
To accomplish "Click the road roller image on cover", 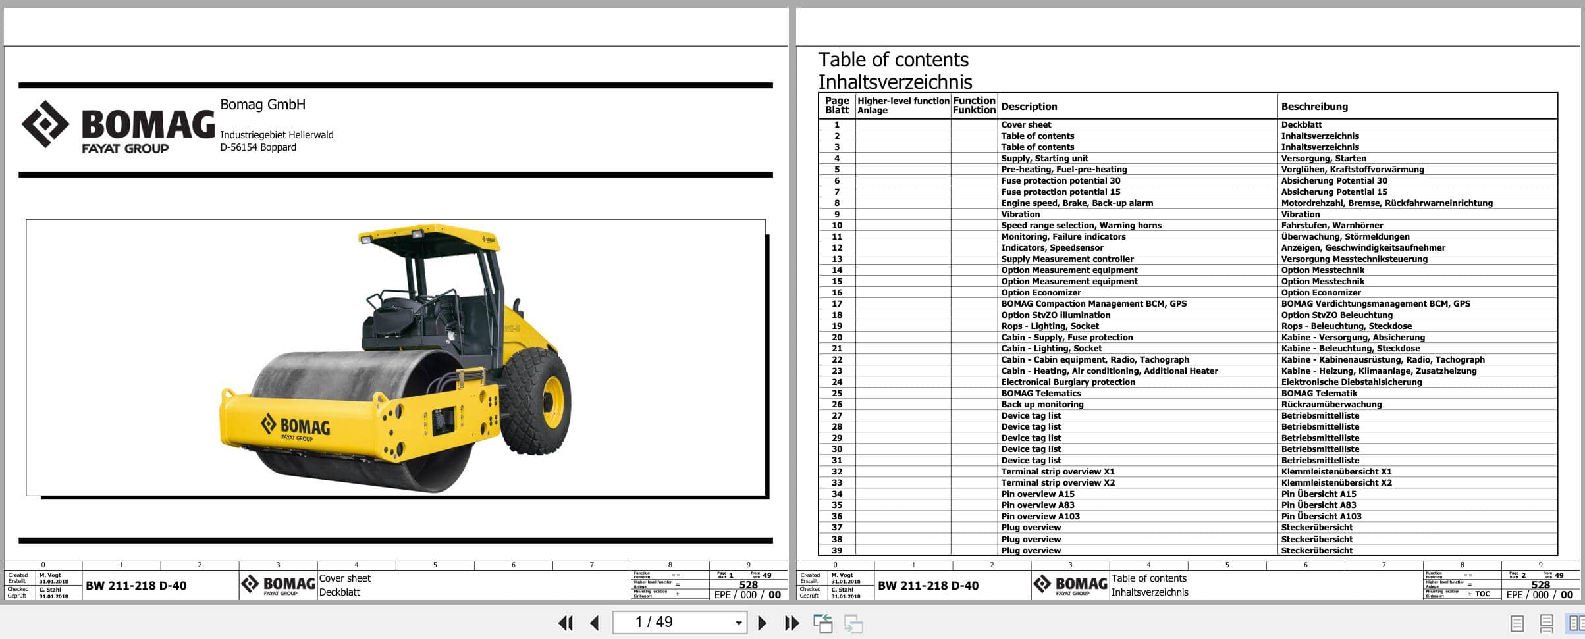I will click(x=396, y=357).
